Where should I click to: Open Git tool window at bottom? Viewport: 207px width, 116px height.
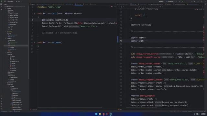1,109
